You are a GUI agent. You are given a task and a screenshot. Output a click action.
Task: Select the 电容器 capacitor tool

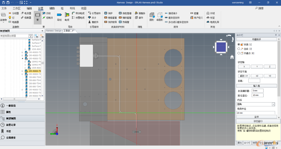coord(26,13)
